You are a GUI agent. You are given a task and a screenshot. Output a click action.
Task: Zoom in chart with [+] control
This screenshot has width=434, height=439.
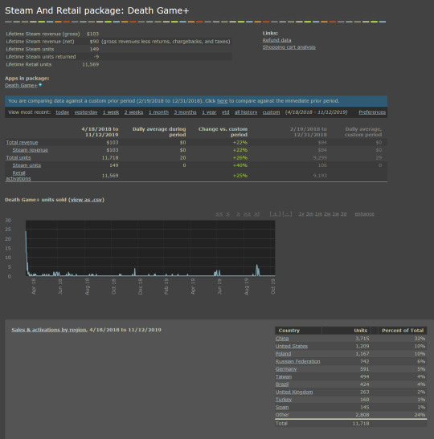(x=275, y=214)
